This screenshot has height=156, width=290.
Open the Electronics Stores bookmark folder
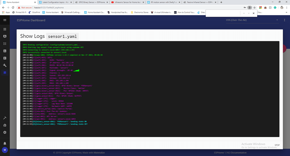(140, 12)
